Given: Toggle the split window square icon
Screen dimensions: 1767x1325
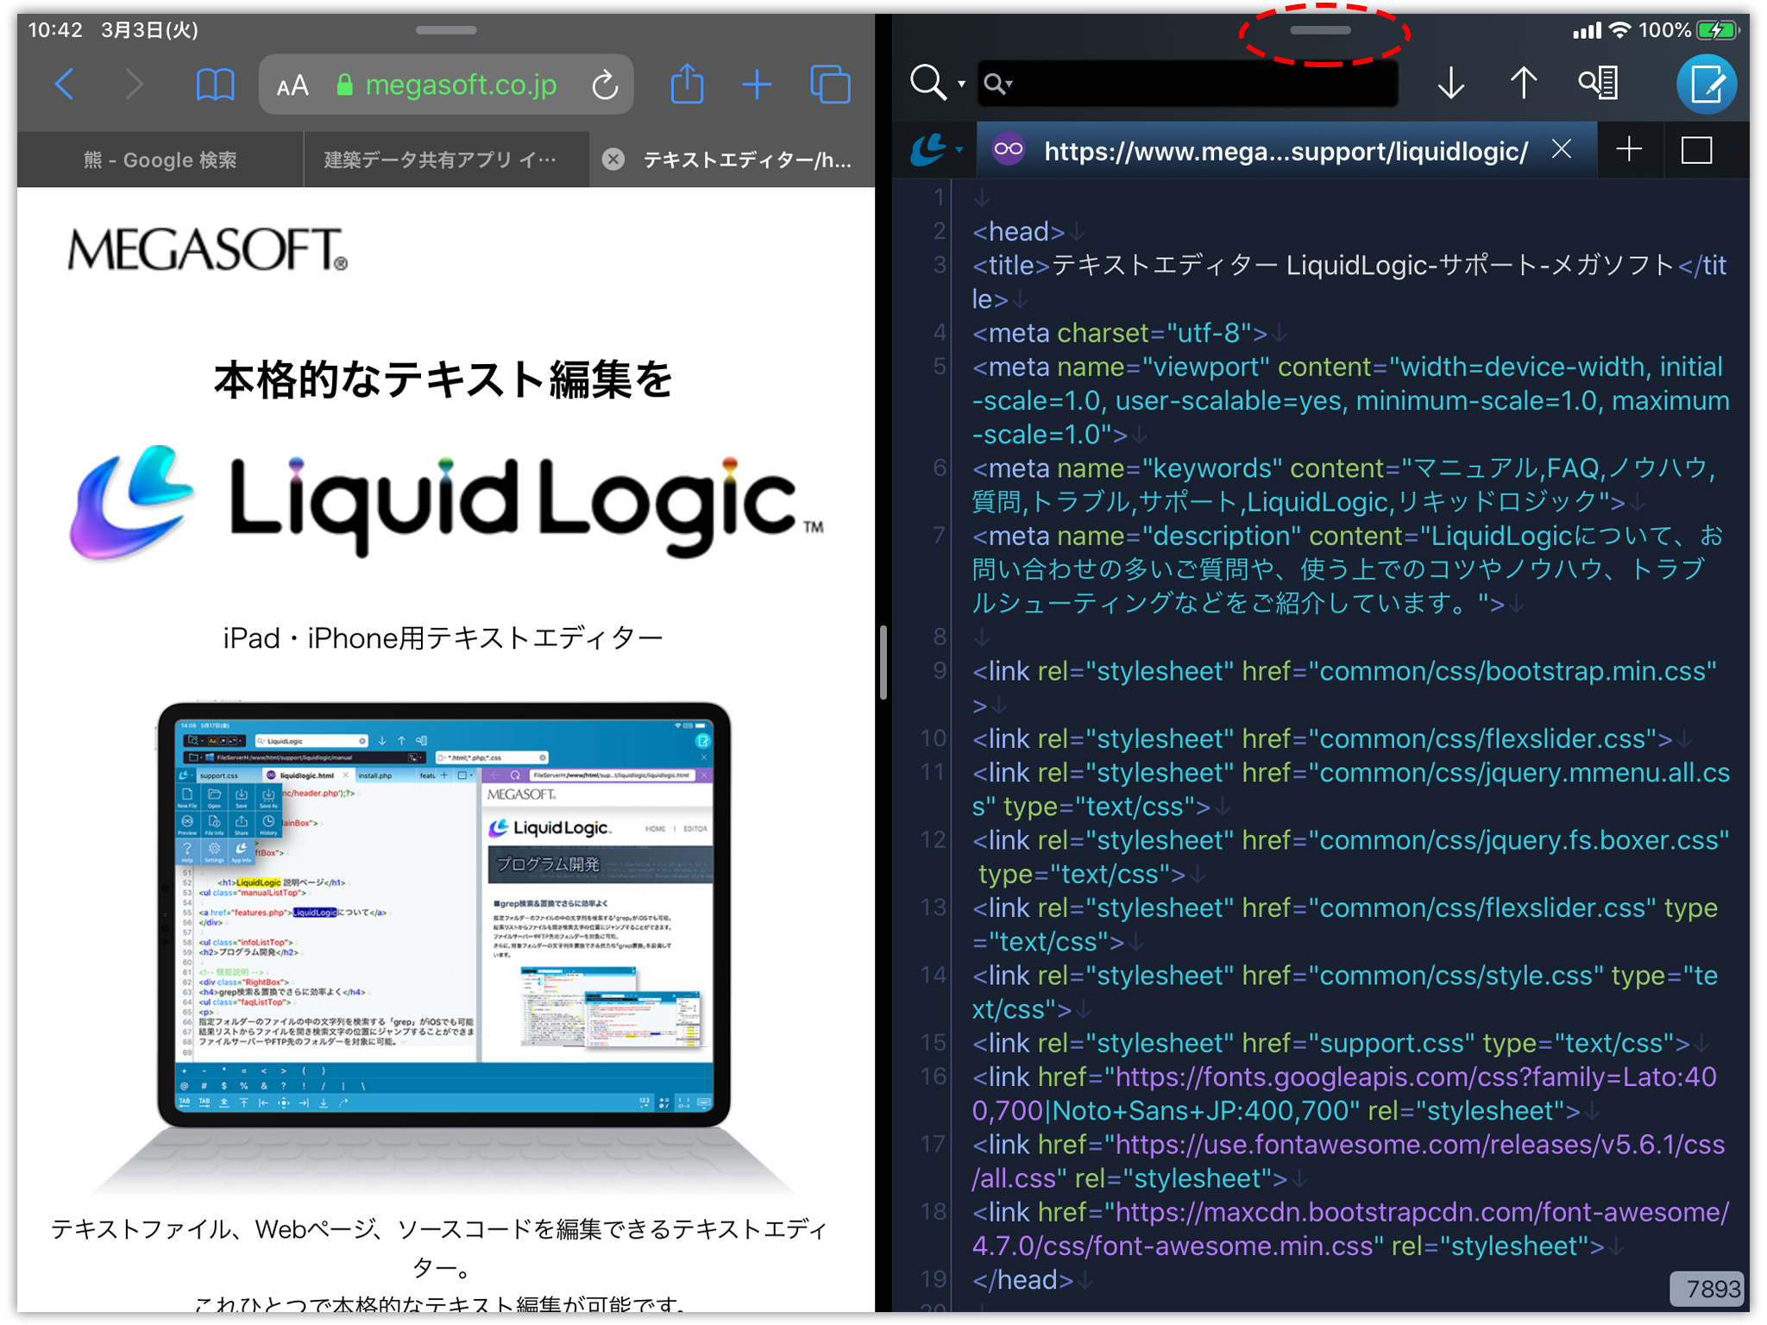Looking at the screenshot, I should pyautogui.click(x=1696, y=150).
